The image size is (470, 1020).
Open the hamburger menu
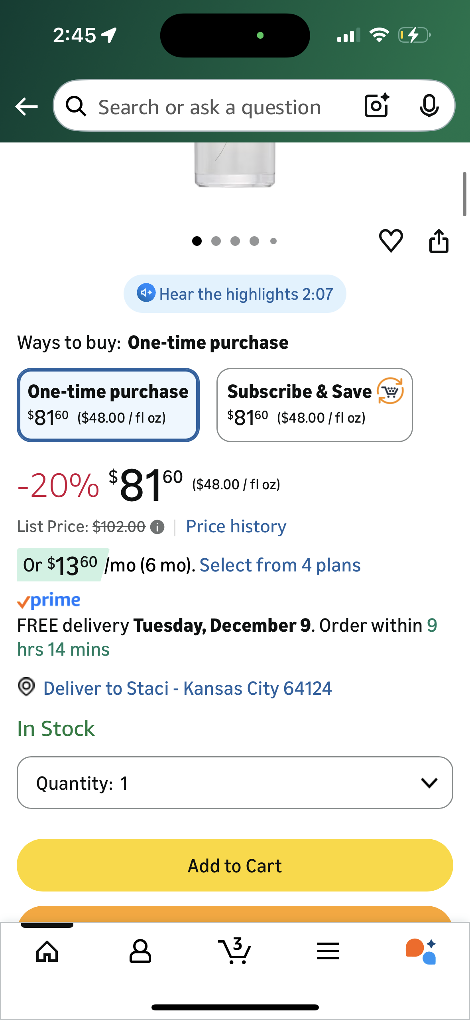(328, 951)
